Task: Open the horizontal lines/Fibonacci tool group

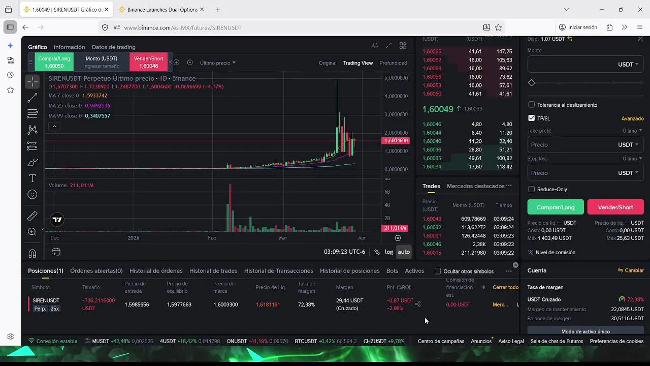Action: [x=32, y=114]
